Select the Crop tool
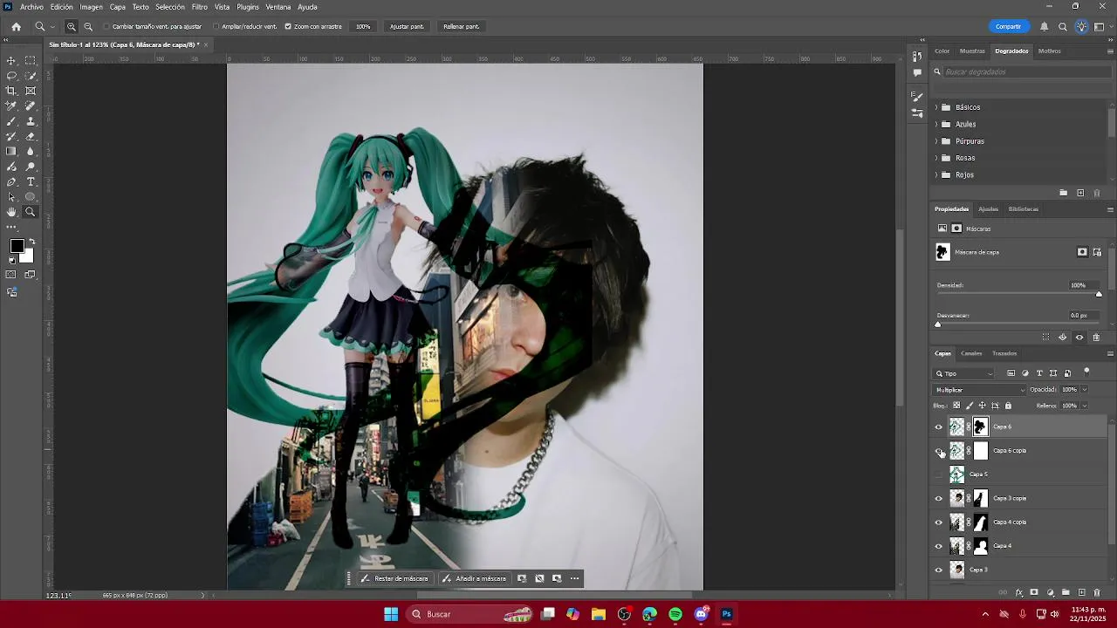This screenshot has width=1117, height=628. click(x=11, y=91)
